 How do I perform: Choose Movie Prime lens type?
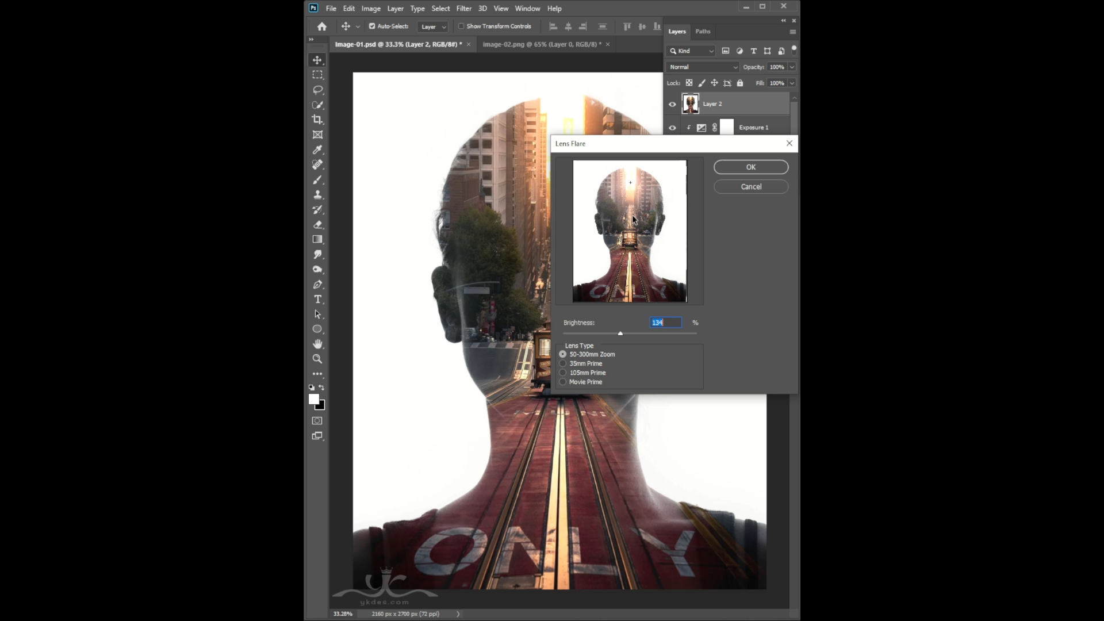pos(563,382)
